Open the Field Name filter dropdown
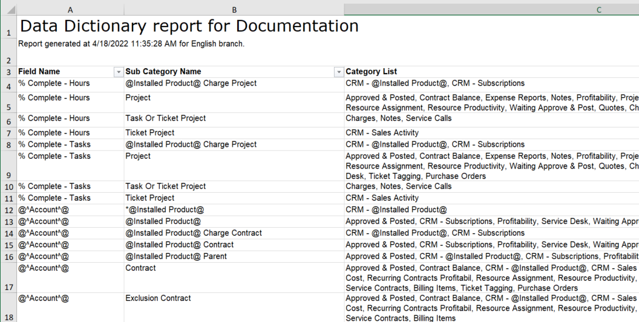Screen dimensions: 639x322 [x=119, y=72]
